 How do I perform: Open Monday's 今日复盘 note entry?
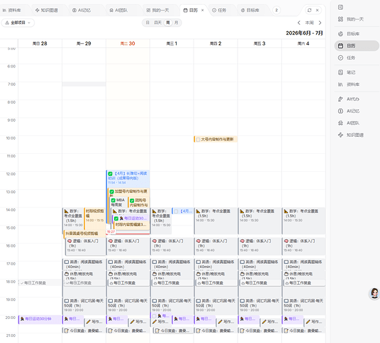coord(85,331)
